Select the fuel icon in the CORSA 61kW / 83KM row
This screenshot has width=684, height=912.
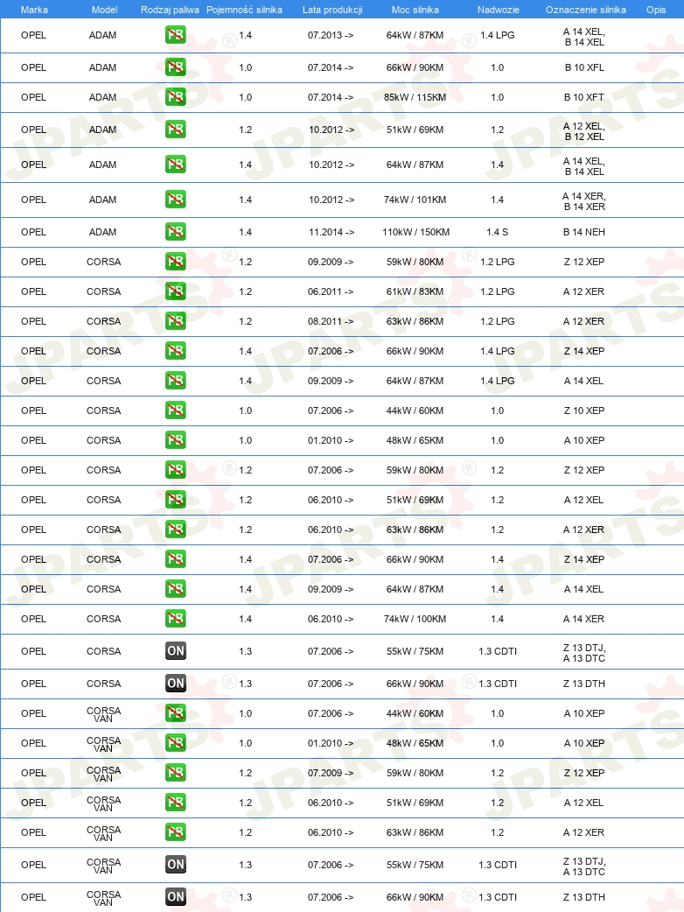pyautogui.click(x=176, y=291)
